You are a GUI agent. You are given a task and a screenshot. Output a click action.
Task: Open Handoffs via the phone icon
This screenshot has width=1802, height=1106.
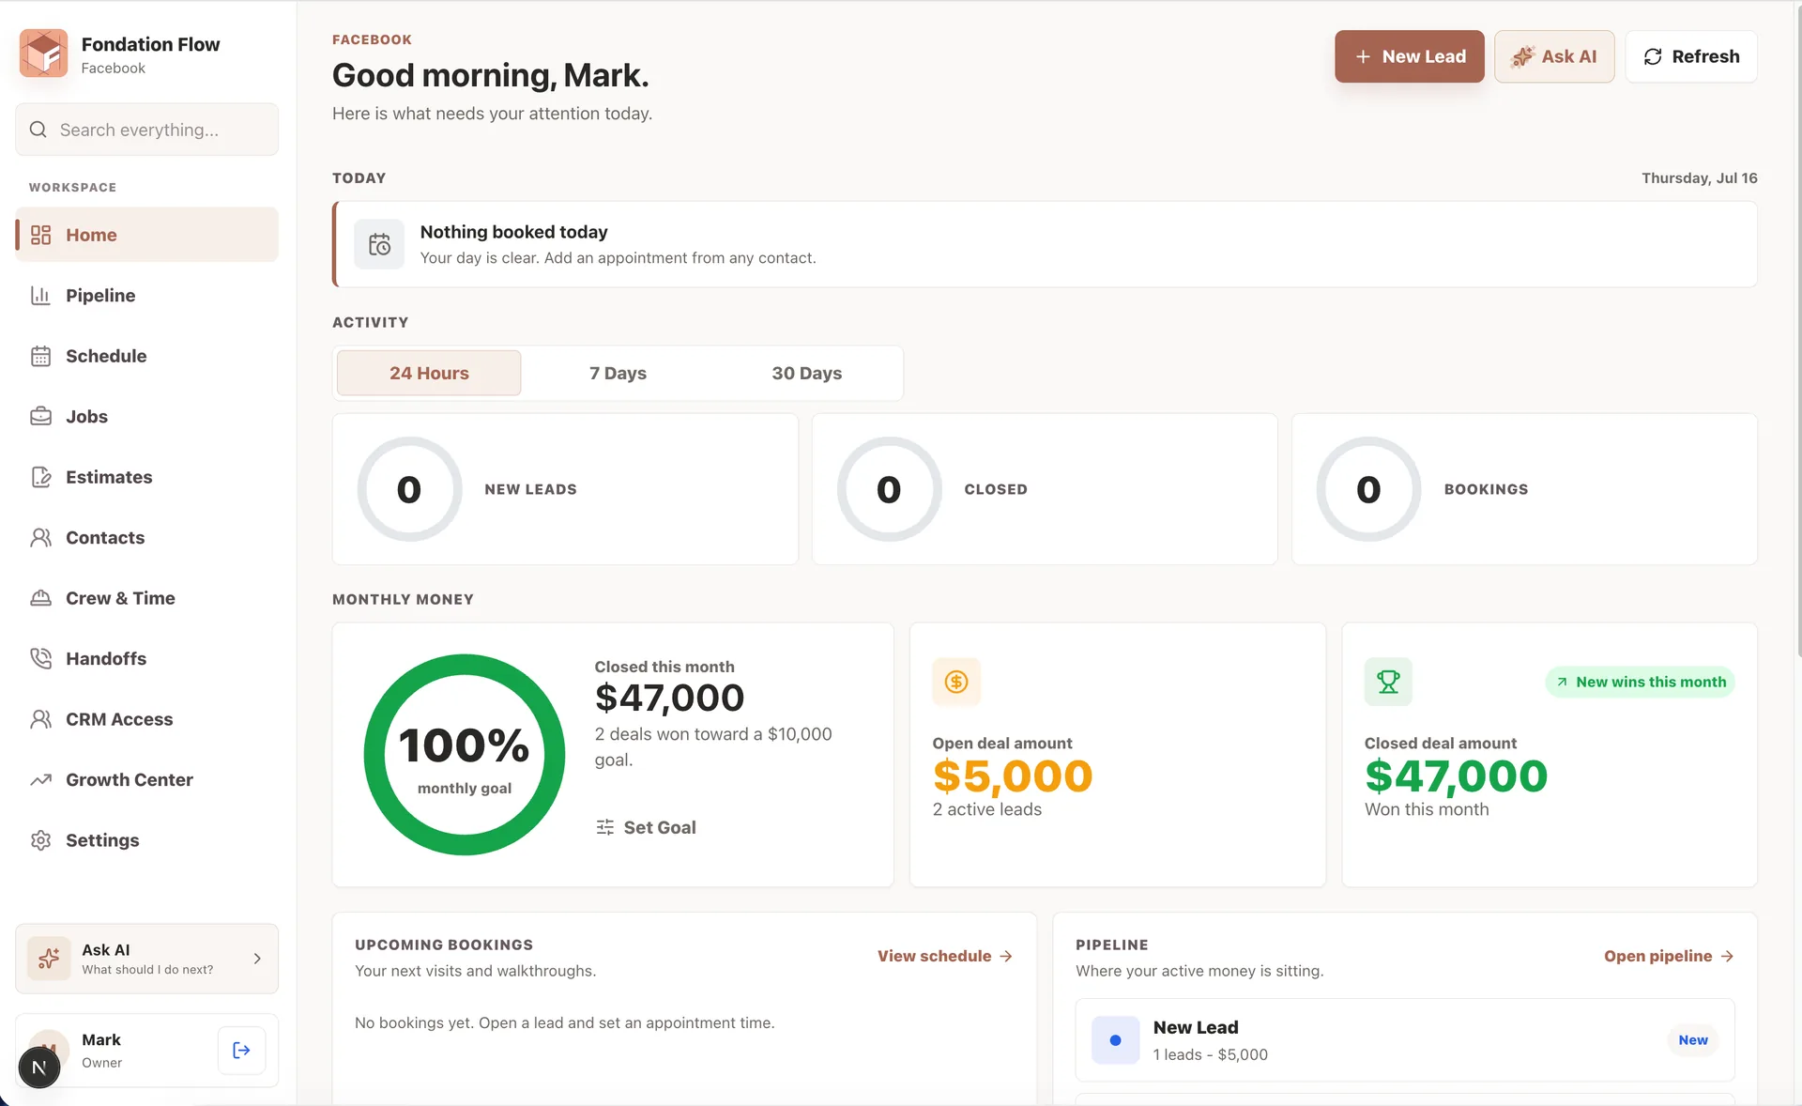click(40, 658)
